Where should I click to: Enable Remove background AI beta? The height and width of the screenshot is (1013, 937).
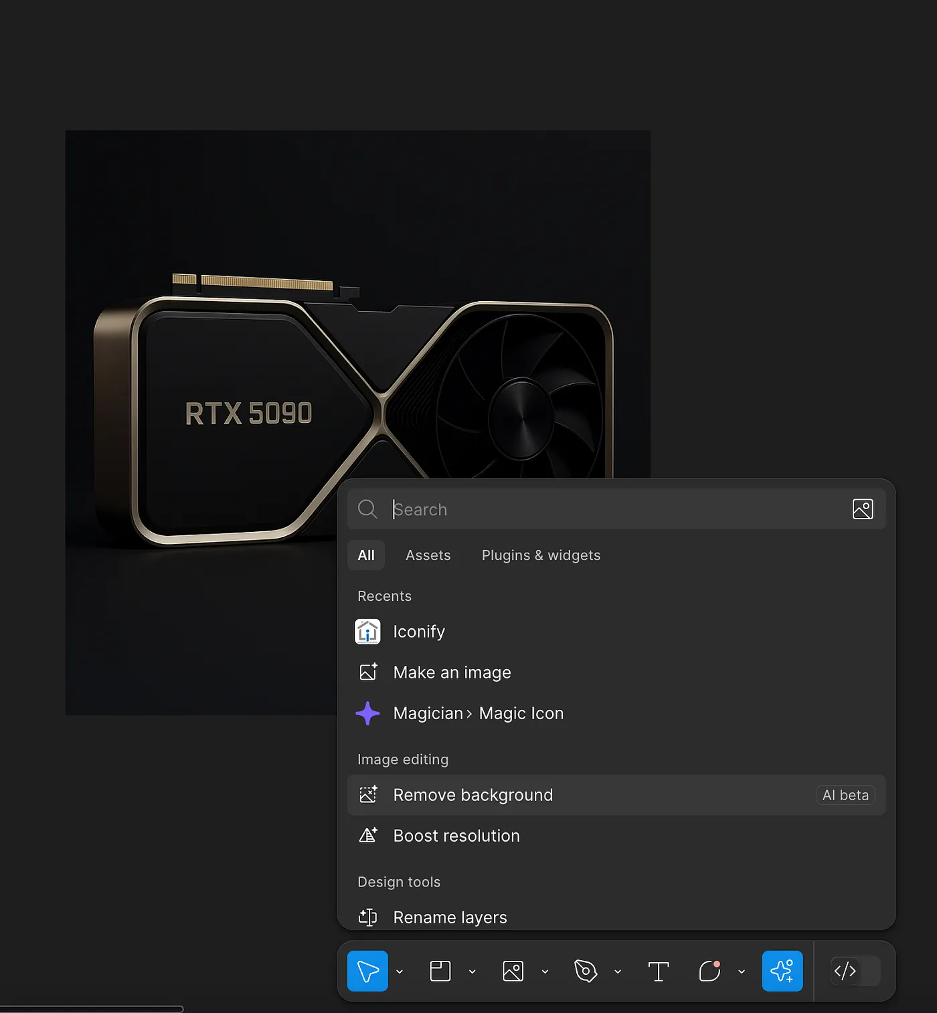(473, 795)
